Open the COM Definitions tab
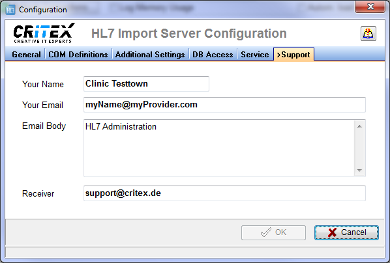Viewport: 390px width, 263px height. point(78,55)
